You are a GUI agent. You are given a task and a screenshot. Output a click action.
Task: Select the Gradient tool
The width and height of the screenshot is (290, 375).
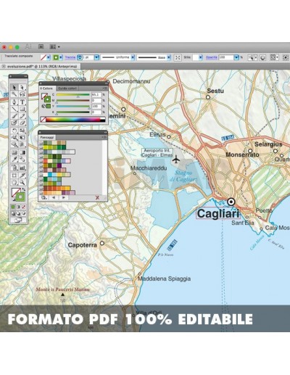coord(22,152)
